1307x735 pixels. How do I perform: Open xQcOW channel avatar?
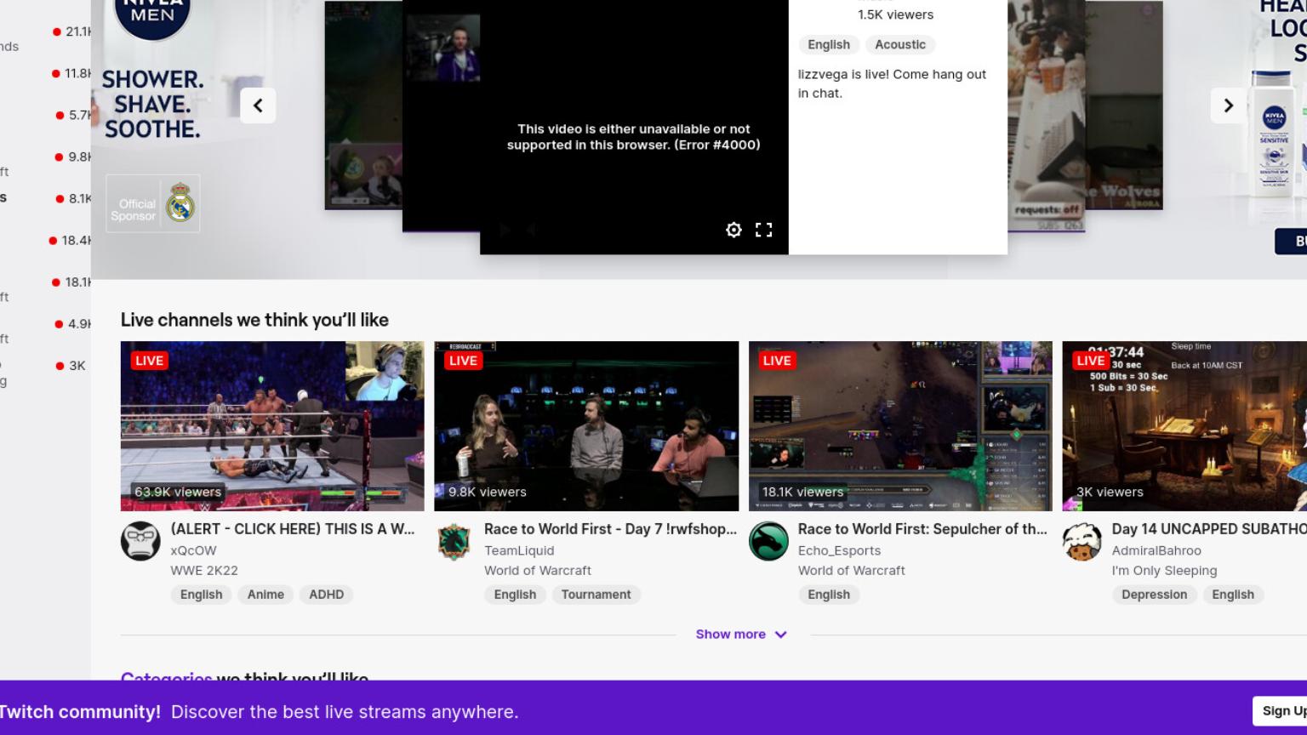coord(140,541)
